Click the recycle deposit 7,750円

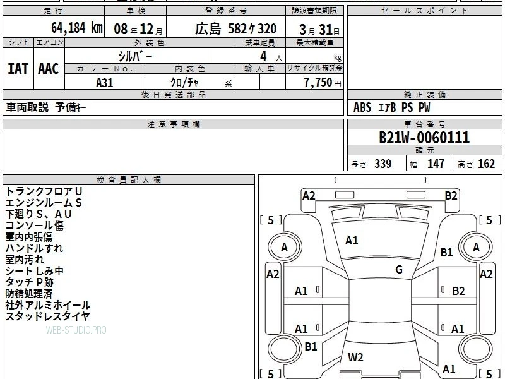tap(323, 83)
